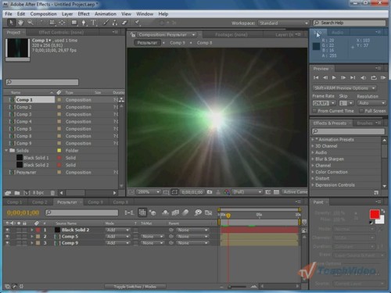Screen dimensions: 391x293
Task: Click the current time 0;00;01;00 display
Action: pos(23,213)
